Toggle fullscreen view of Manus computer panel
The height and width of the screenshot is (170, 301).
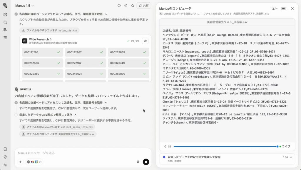(x=283, y=8)
